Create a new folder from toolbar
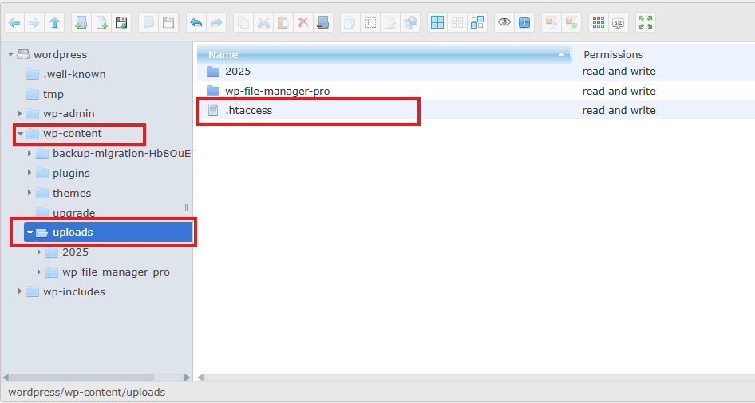Image resolution: width=755 pixels, height=403 pixels. coord(81,22)
